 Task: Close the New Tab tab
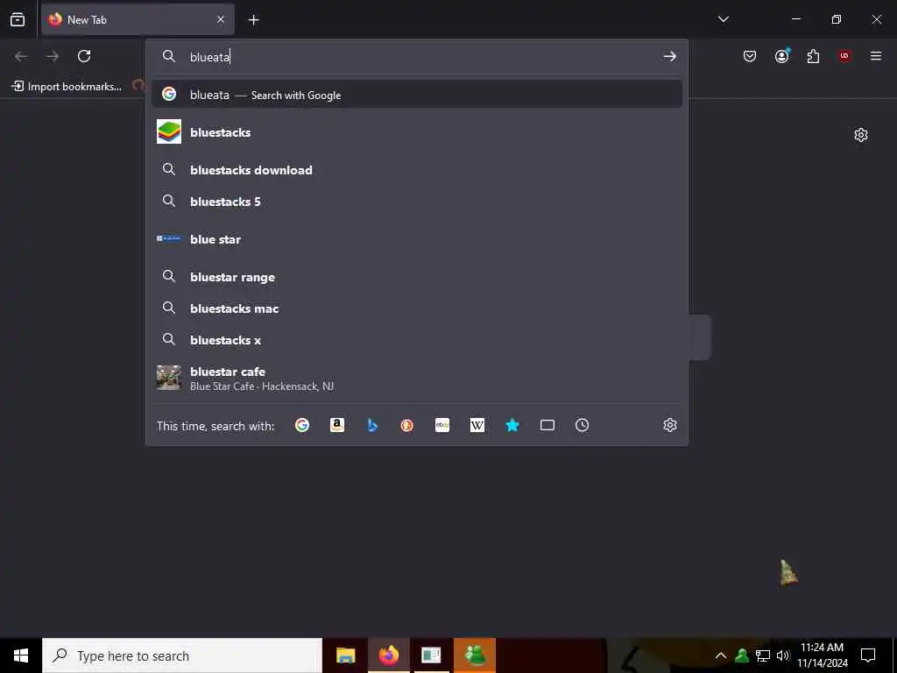click(x=221, y=19)
